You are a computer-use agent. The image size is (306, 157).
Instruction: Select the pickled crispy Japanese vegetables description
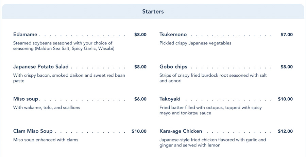pos(195,43)
